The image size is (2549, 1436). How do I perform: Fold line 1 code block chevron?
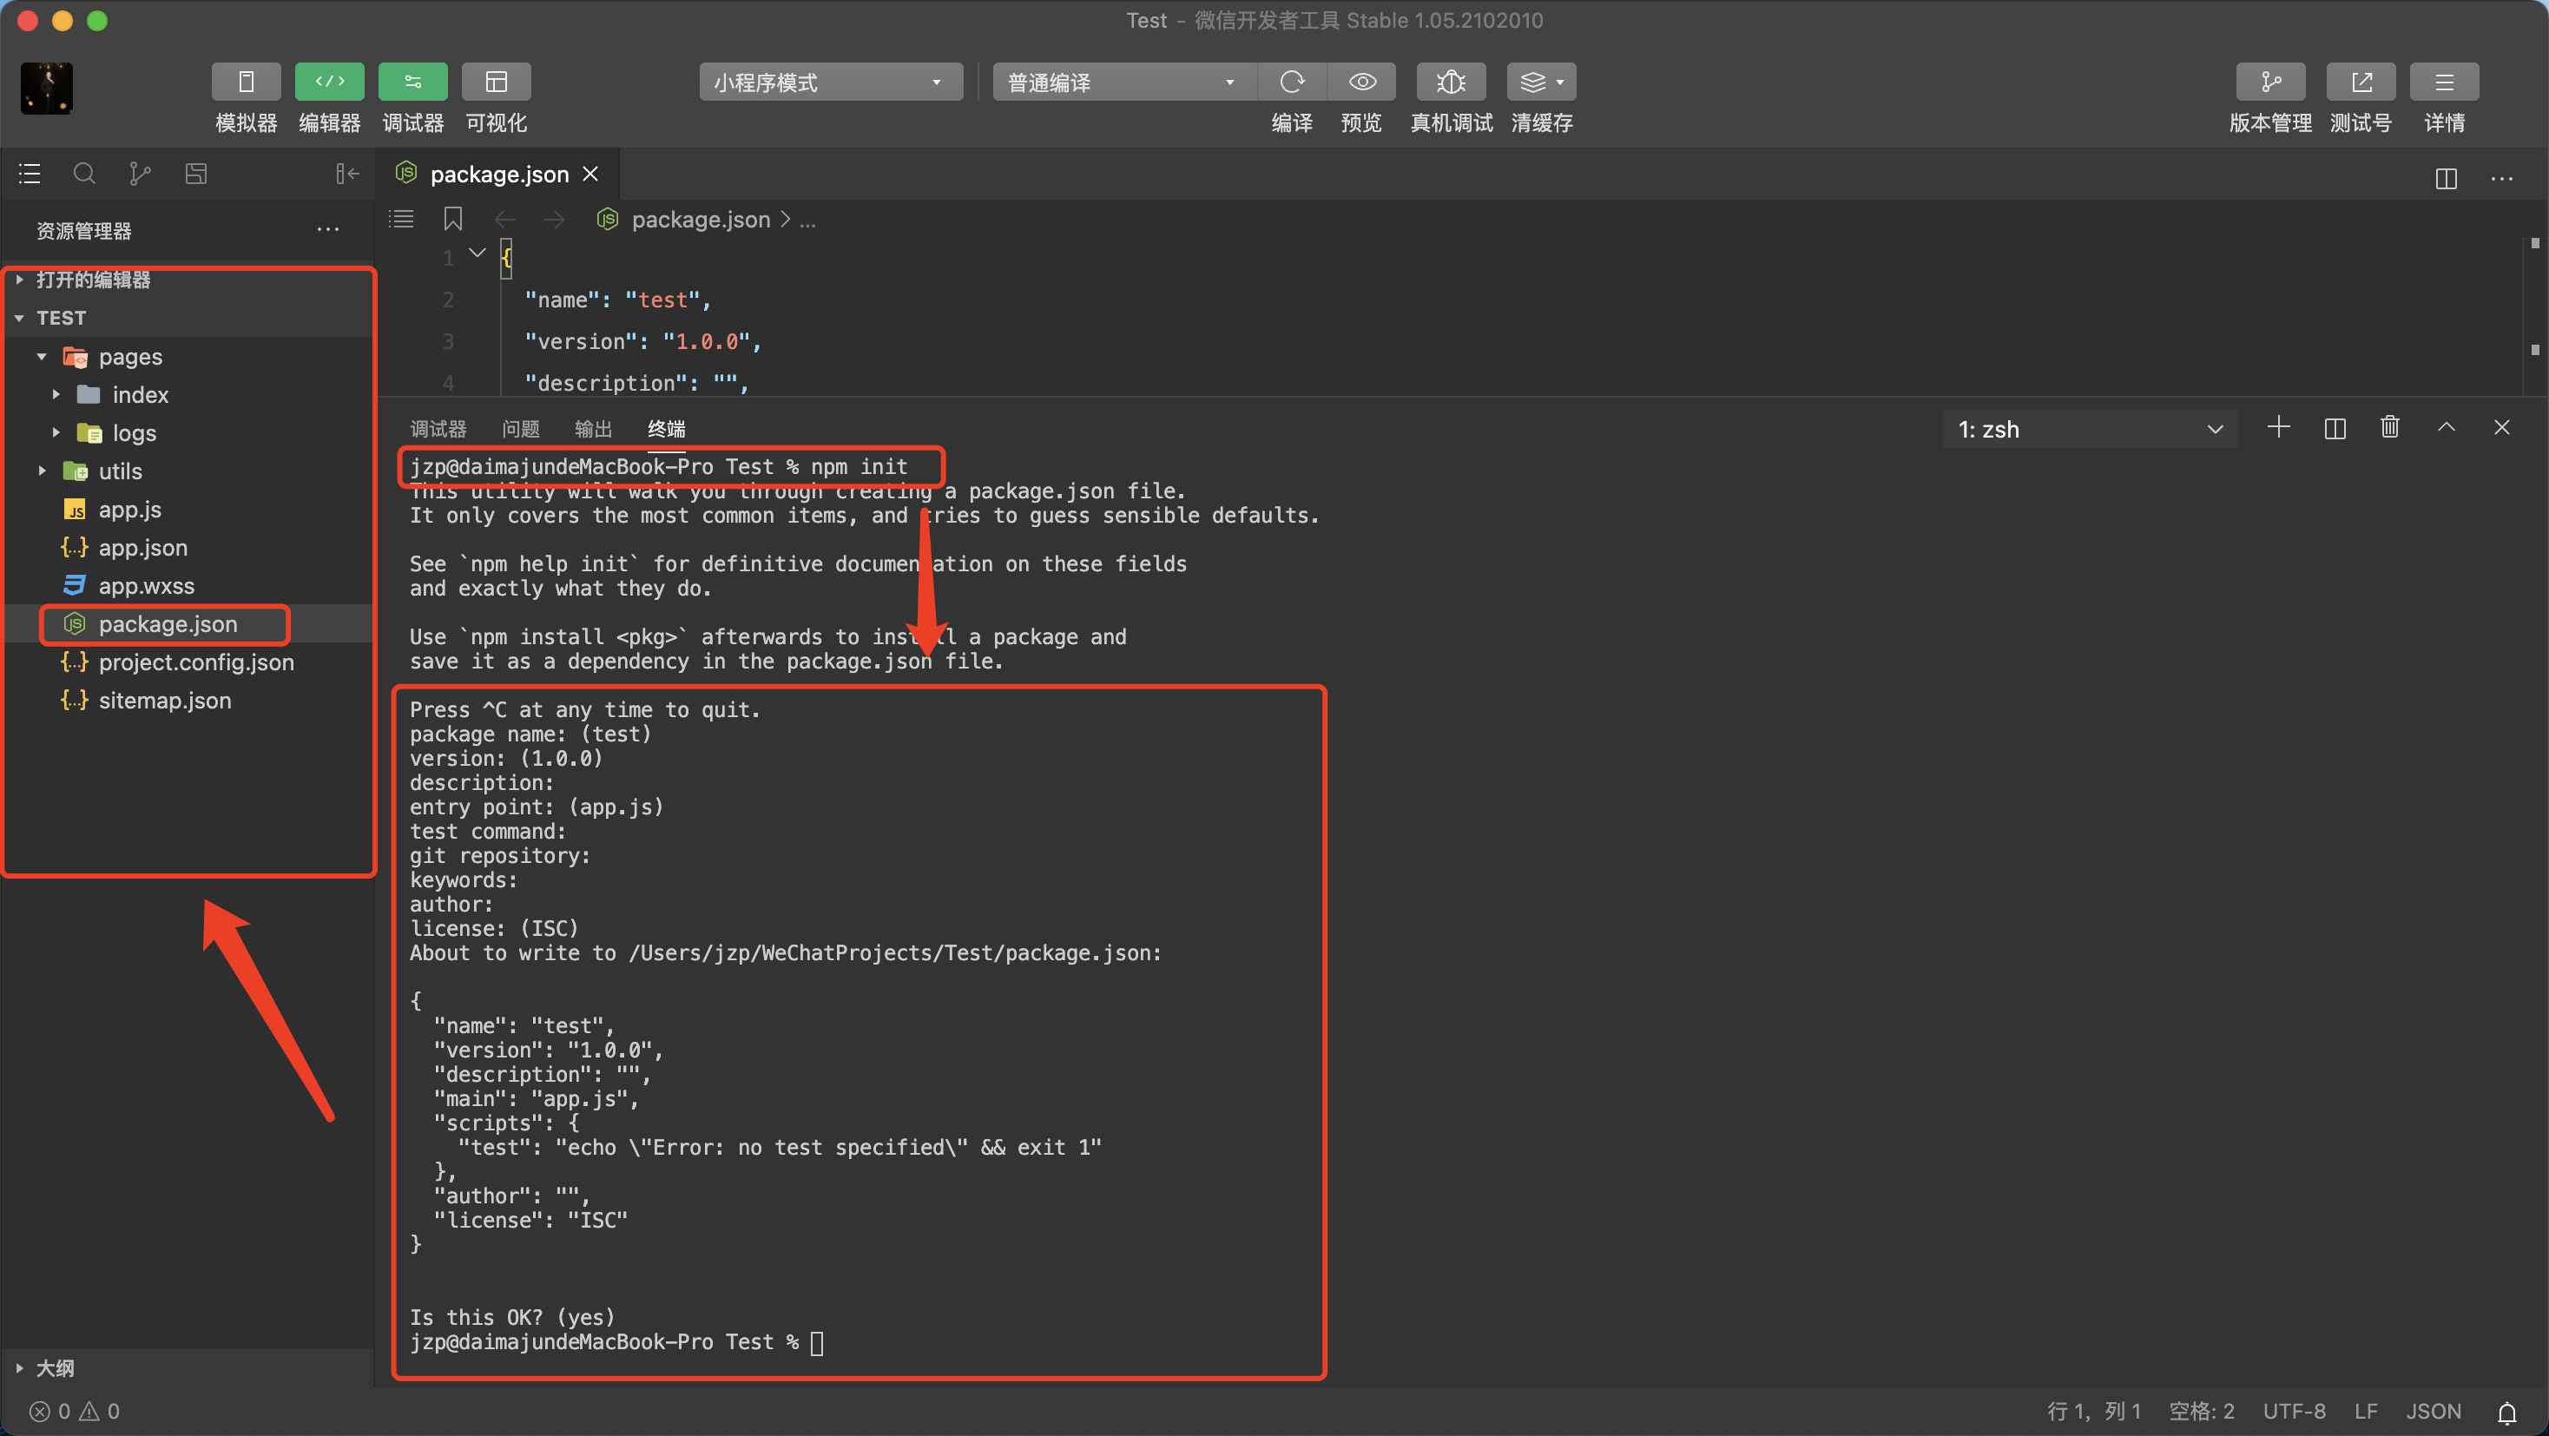pyautogui.click(x=477, y=254)
